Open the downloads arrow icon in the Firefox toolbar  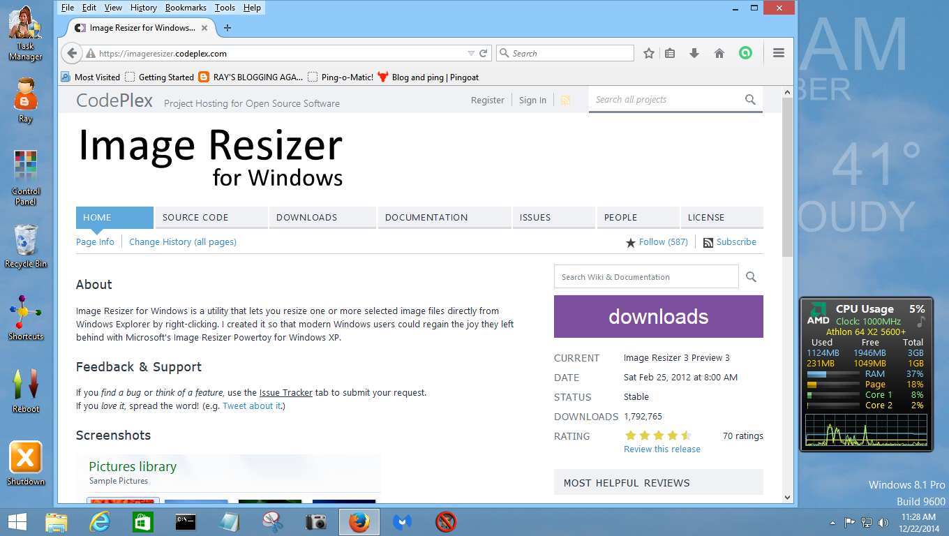pyautogui.click(x=694, y=53)
